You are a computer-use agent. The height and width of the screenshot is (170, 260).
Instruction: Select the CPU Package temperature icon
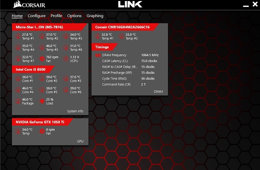point(18,101)
